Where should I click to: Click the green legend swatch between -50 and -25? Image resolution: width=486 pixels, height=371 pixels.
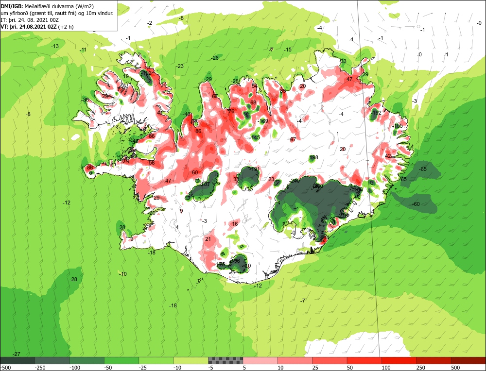pos(122,360)
